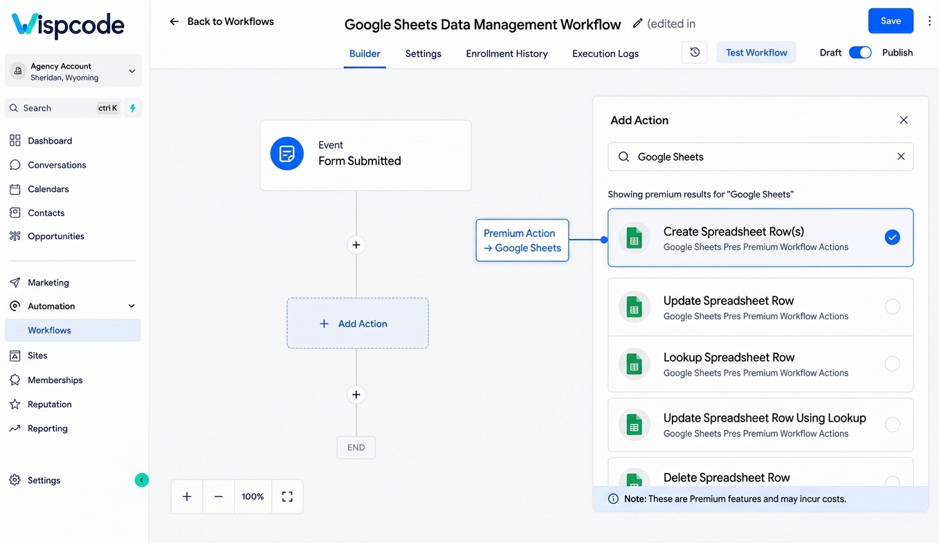Click the Add Action placeholder box
939x543 pixels.
(358, 323)
